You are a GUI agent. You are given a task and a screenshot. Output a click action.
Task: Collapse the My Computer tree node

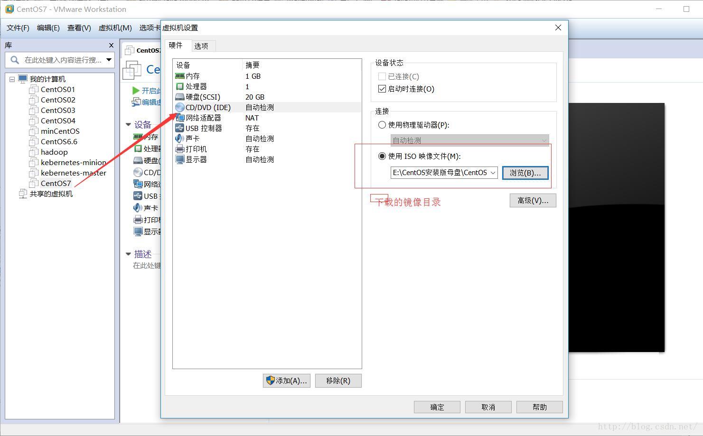12,79
